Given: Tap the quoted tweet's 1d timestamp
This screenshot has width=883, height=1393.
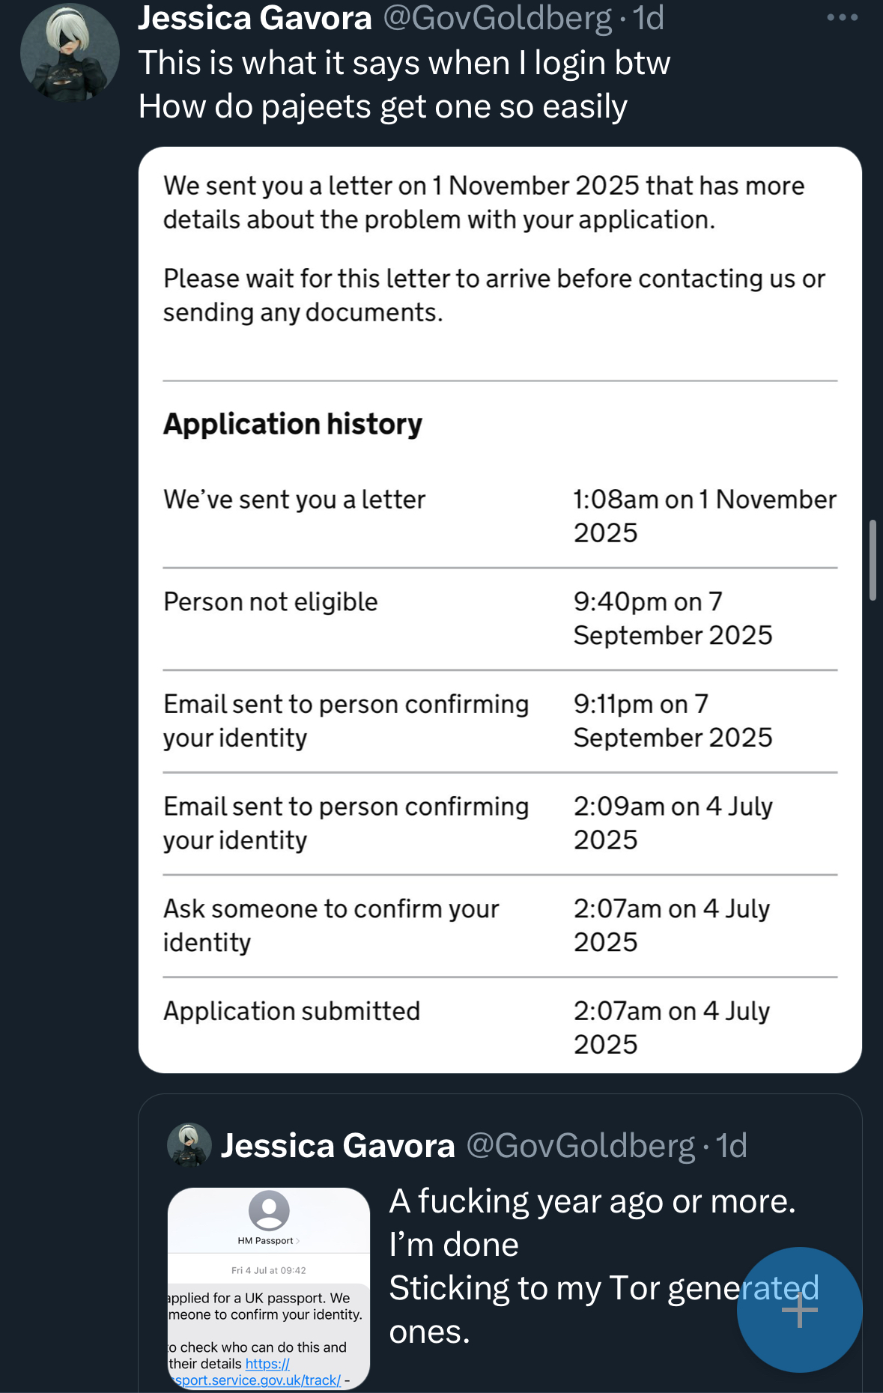Looking at the screenshot, I should click(732, 1146).
